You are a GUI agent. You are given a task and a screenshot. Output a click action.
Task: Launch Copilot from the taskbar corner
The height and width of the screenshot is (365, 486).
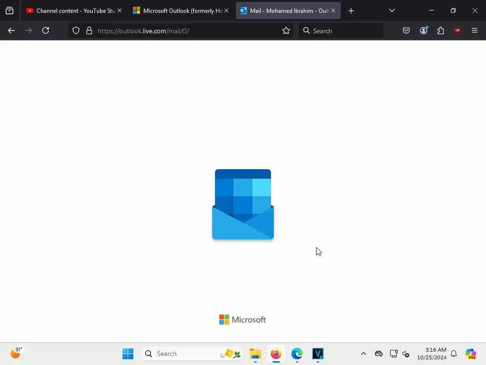pyautogui.click(x=471, y=354)
